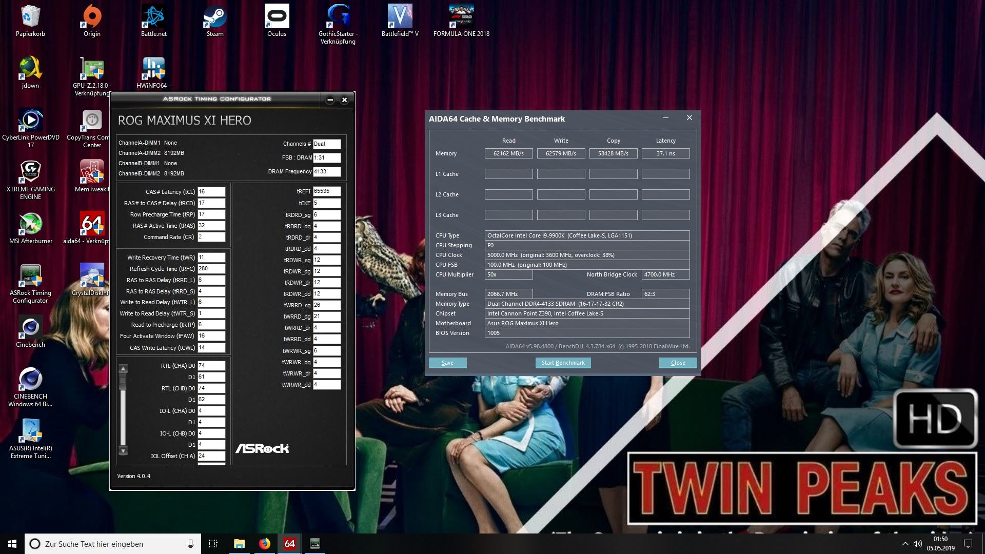Click the RTL (CHA) D0 value field

211,366
